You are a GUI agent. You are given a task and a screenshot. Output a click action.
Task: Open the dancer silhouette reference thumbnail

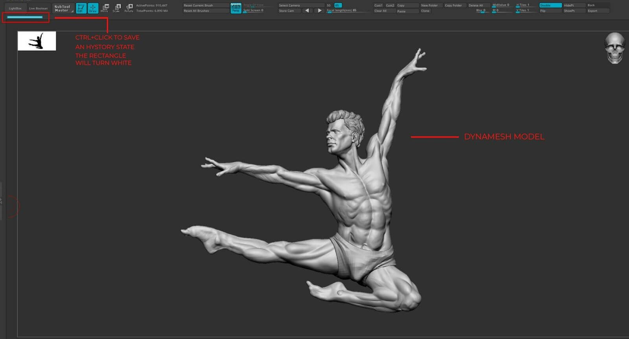point(37,41)
